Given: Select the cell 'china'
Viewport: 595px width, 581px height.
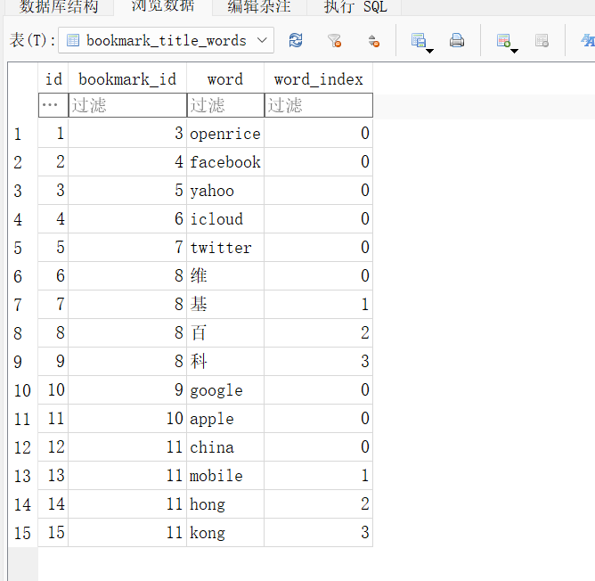Looking at the screenshot, I should click(x=225, y=447).
